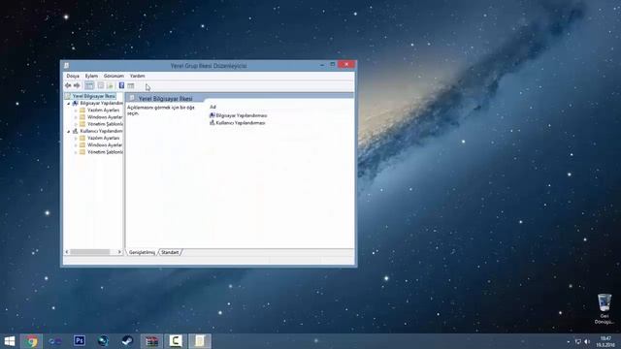Click the Ad column header
This screenshot has width=621, height=349.
coord(212,107)
